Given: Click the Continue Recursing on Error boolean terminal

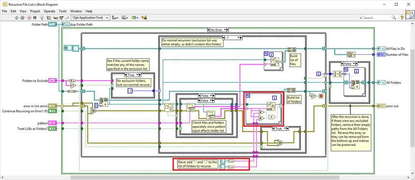Looking at the screenshot, I should pos(53,111).
